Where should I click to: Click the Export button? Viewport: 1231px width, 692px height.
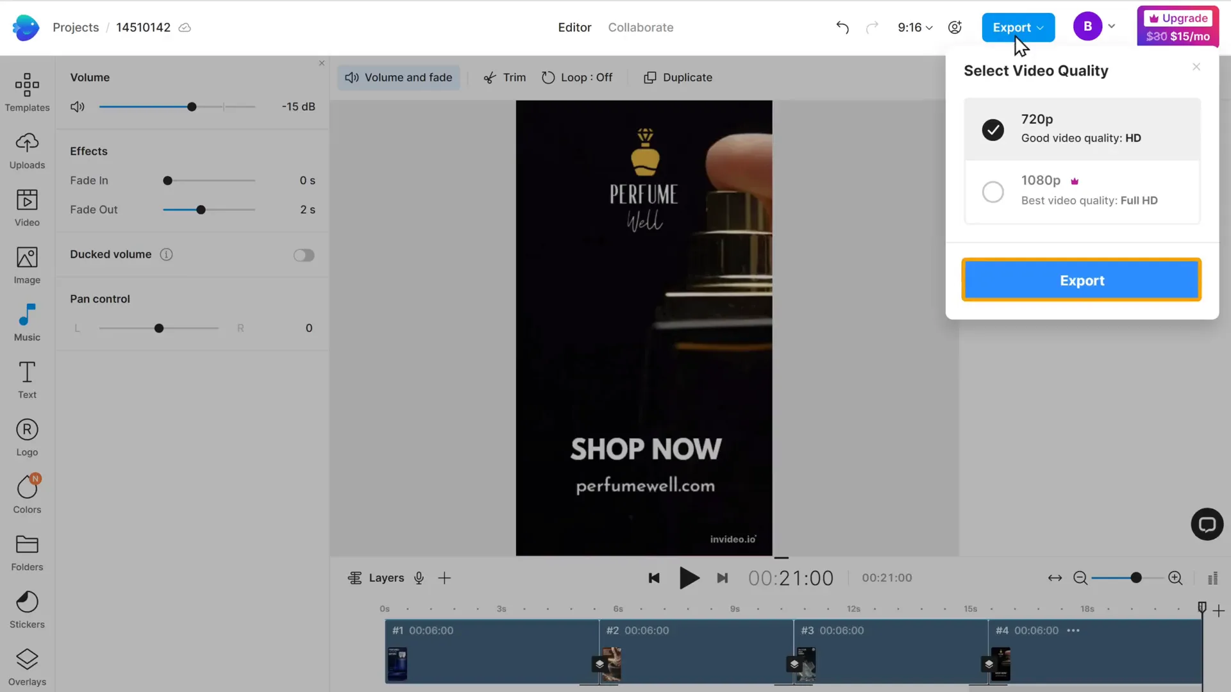(1082, 279)
